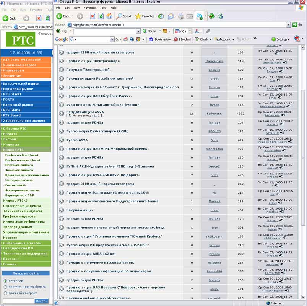Click the ICQ toolbar Поиск search button
The height and width of the screenshot is (306, 307).
pyautogui.click(x=149, y=31)
